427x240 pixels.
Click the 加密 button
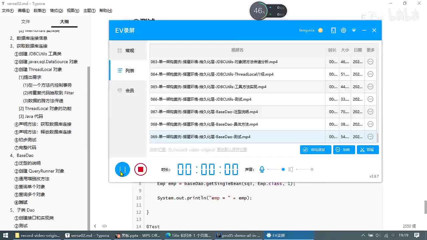(344, 150)
